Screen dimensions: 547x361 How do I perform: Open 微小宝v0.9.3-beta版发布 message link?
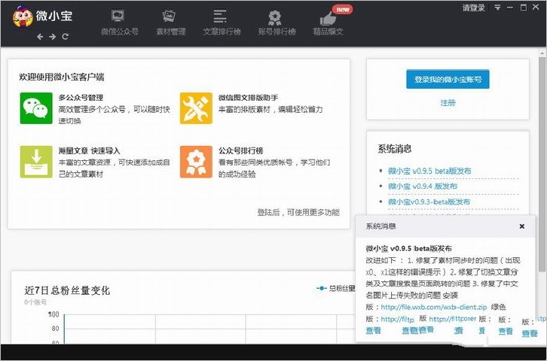coord(429,202)
